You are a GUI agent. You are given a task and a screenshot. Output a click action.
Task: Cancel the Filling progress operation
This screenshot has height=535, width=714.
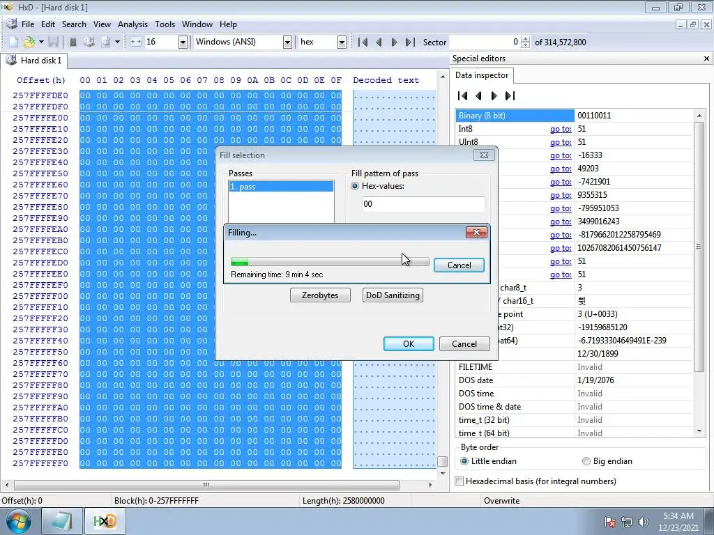tap(459, 265)
